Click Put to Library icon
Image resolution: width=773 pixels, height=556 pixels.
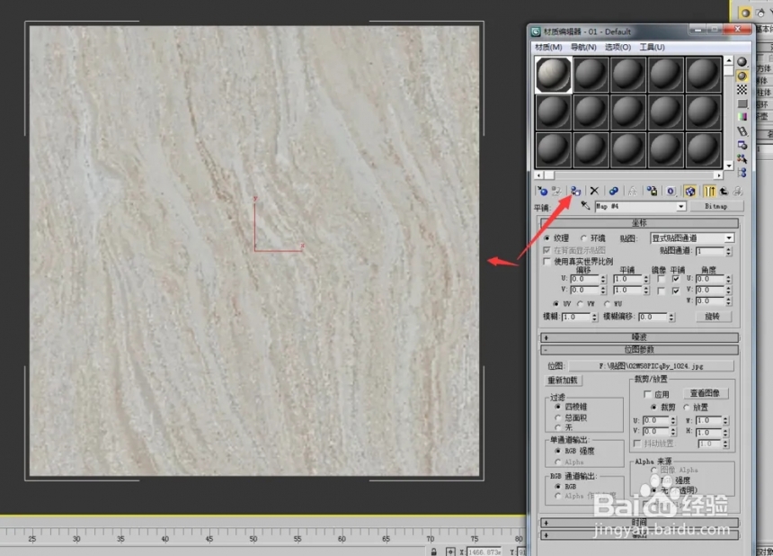tap(652, 192)
